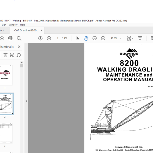Open the Window menu
This screenshot has width=153, height=153.
(13, 25)
